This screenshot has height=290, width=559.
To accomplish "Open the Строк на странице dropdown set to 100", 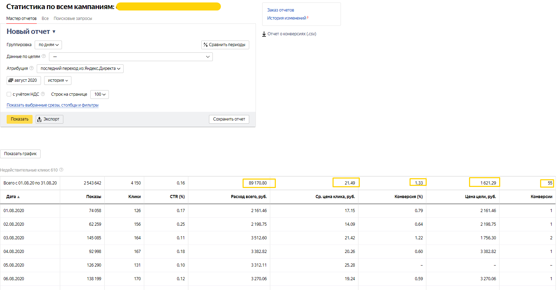I will (99, 94).
